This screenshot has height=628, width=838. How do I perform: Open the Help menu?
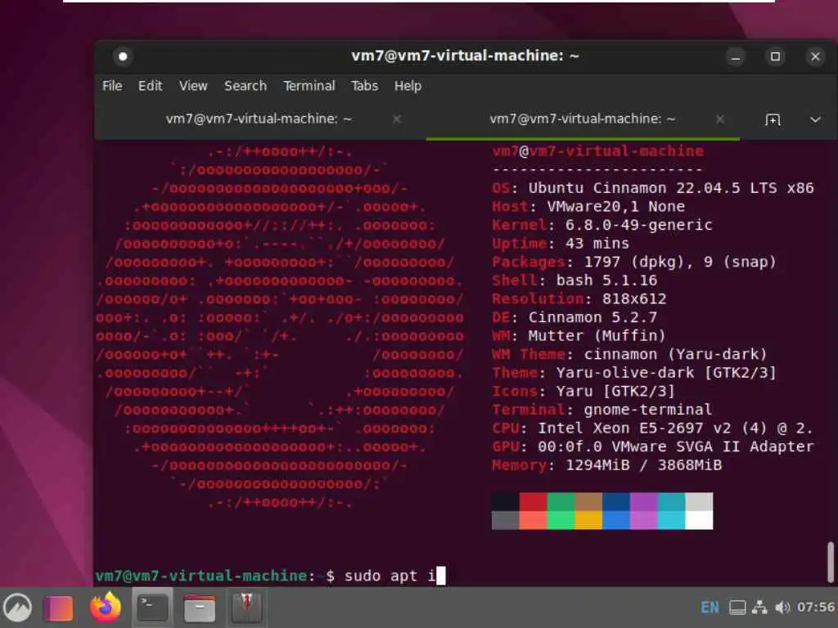[408, 86]
